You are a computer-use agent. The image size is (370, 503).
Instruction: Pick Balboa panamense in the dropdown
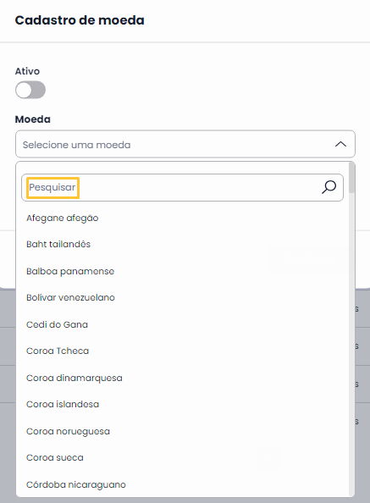(70, 271)
